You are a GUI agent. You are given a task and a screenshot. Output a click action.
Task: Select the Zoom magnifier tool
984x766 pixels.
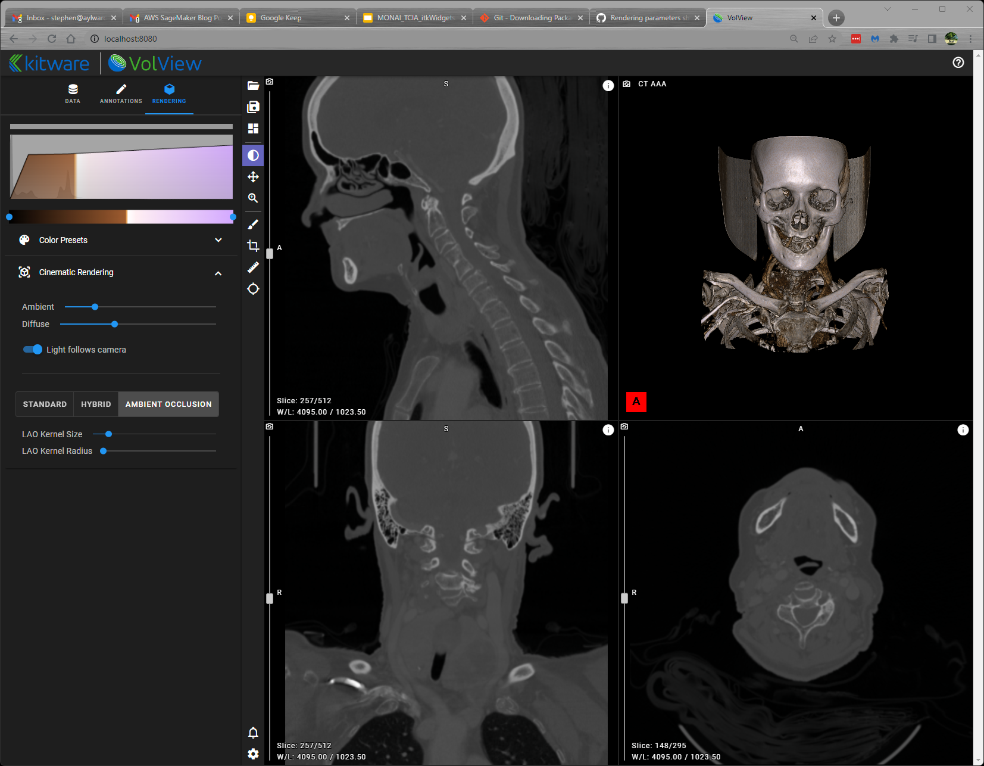click(253, 198)
